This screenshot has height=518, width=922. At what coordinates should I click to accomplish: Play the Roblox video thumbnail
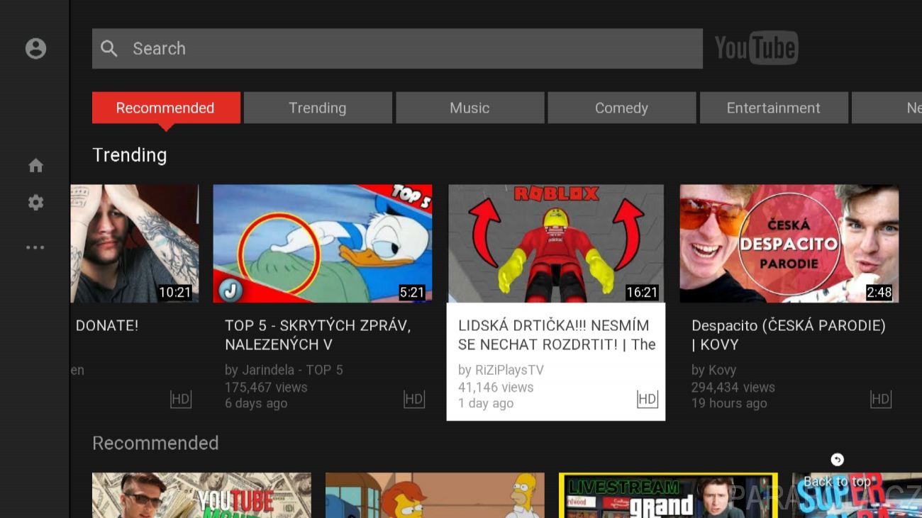[556, 244]
